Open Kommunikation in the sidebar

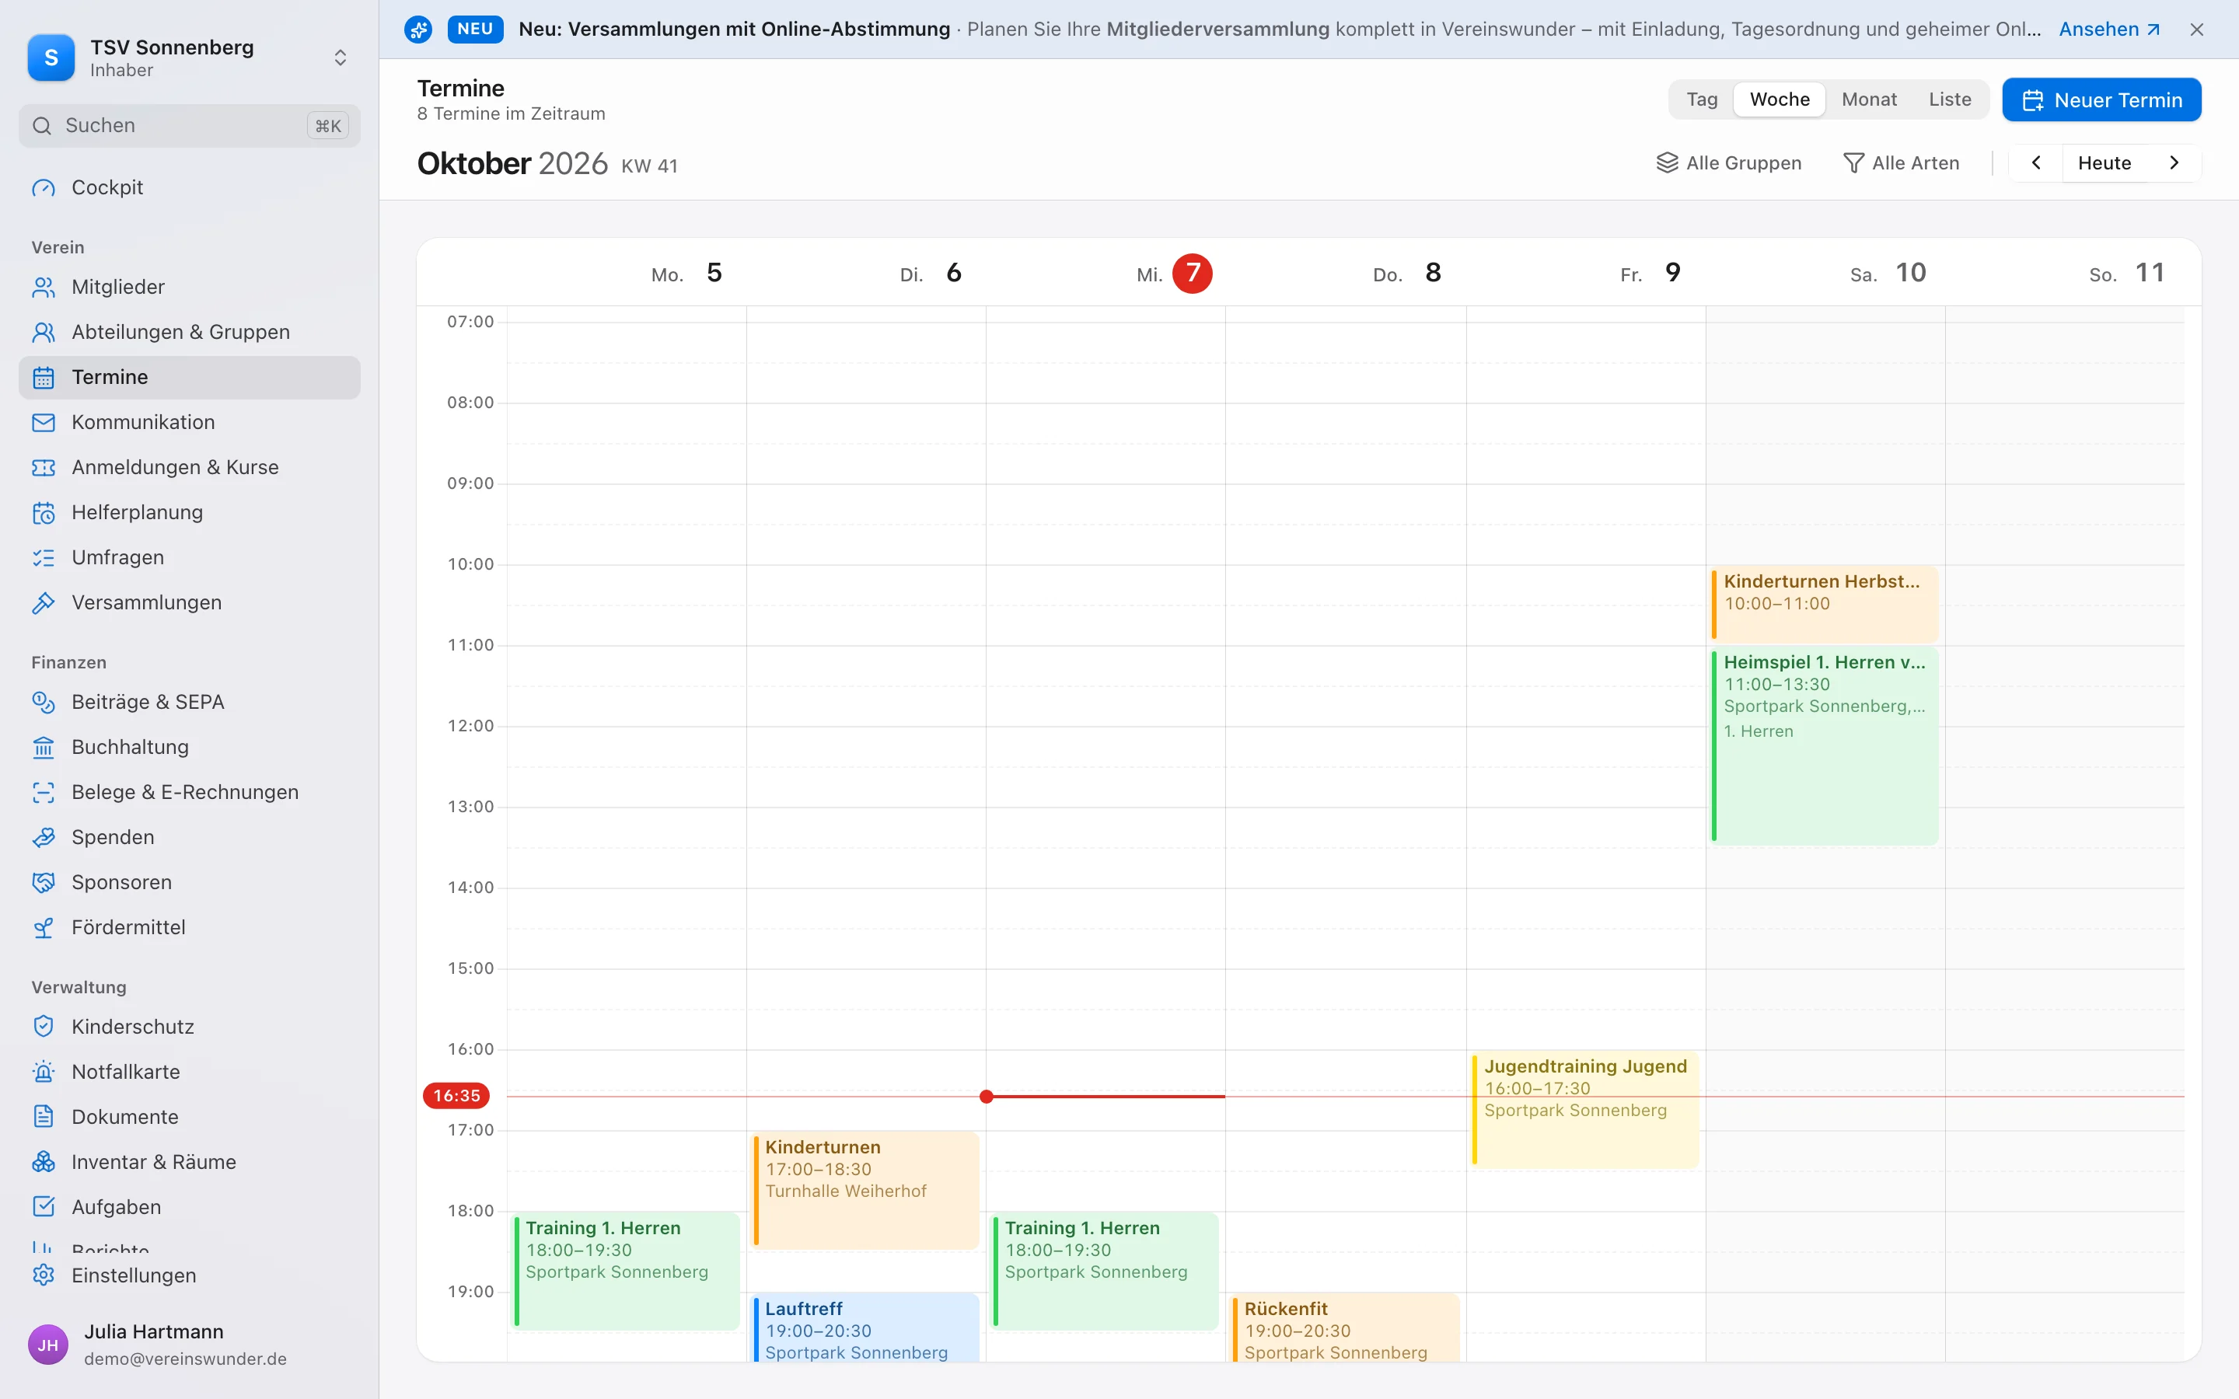(189, 423)
